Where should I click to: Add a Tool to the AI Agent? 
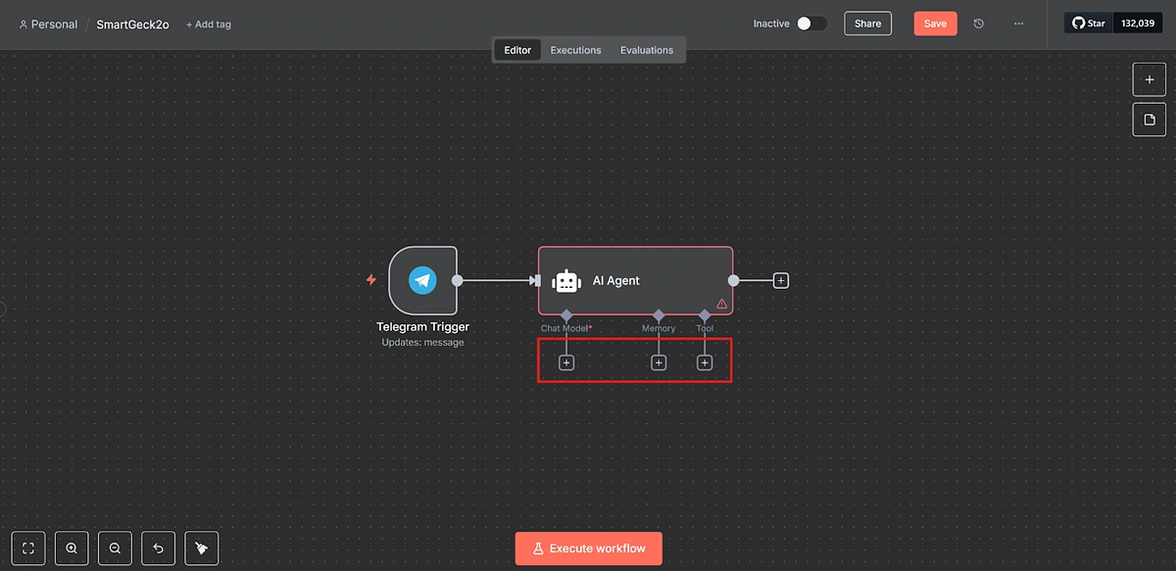pyautogui.click(x=705, y=361)
